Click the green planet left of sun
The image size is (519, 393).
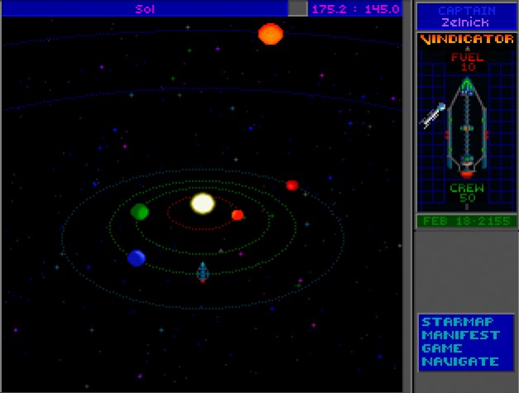click(x=140, y=211)
